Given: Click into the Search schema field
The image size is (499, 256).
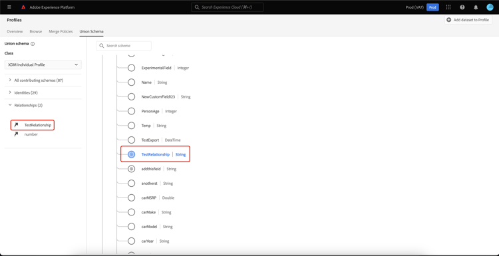Looking at the screenshot, I should click(x=124, y=46).
